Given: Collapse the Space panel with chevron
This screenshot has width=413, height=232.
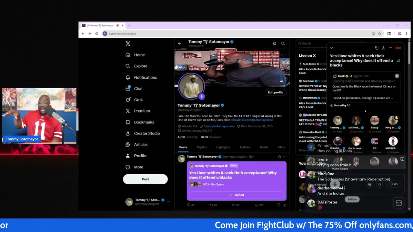Looking at the screenshot, I should coord(332,48).
